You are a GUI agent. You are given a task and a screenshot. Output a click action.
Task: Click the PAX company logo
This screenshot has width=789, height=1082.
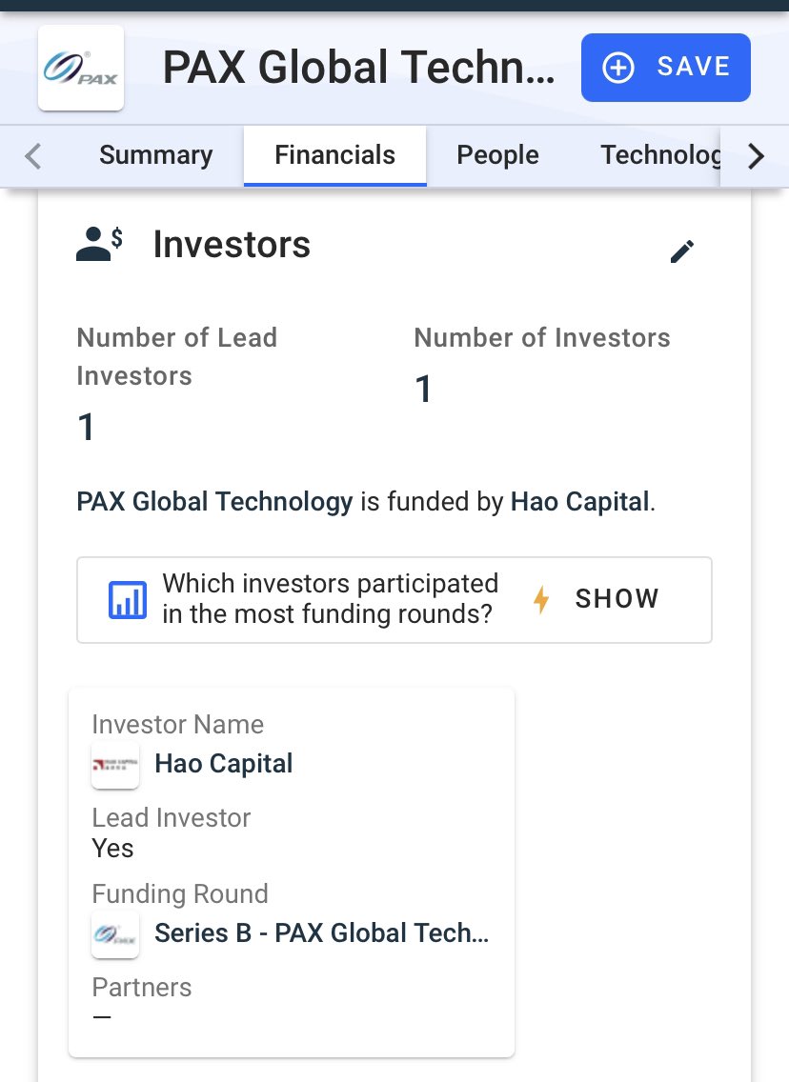(81, 69)
